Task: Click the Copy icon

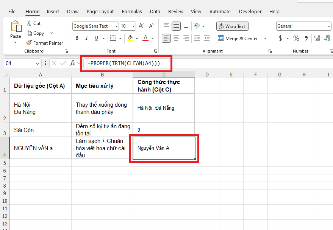Action: [29, 33]
